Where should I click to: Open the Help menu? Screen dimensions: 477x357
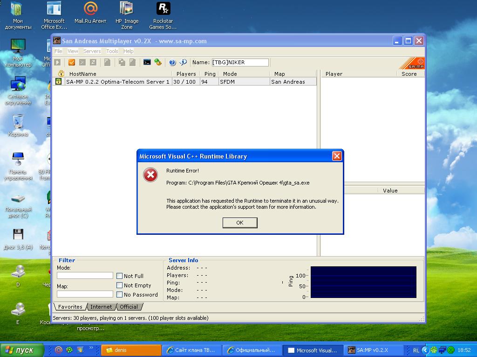(129, 51)
